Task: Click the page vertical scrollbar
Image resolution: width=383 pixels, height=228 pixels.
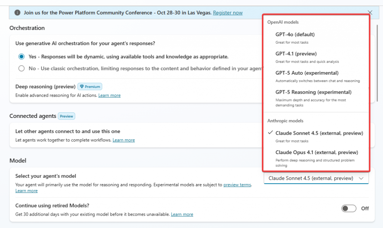Action: (377, 63)
